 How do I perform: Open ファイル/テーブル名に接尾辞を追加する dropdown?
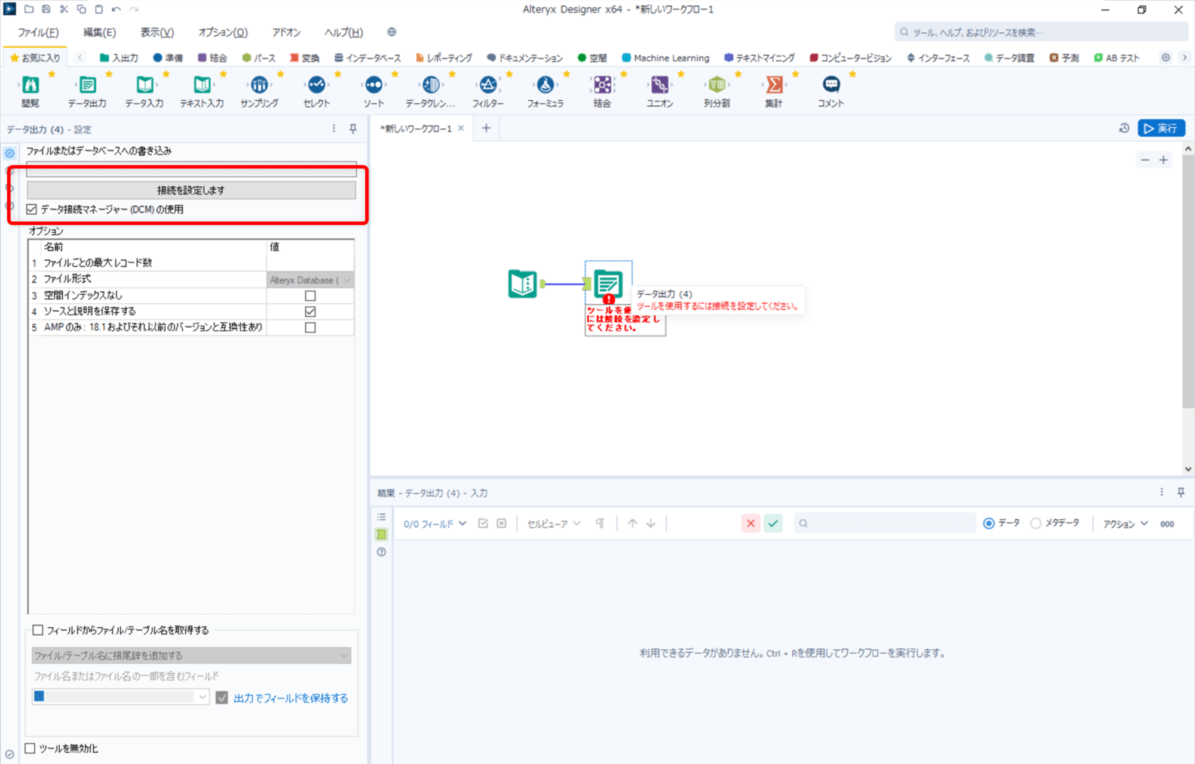coord(191,655)
